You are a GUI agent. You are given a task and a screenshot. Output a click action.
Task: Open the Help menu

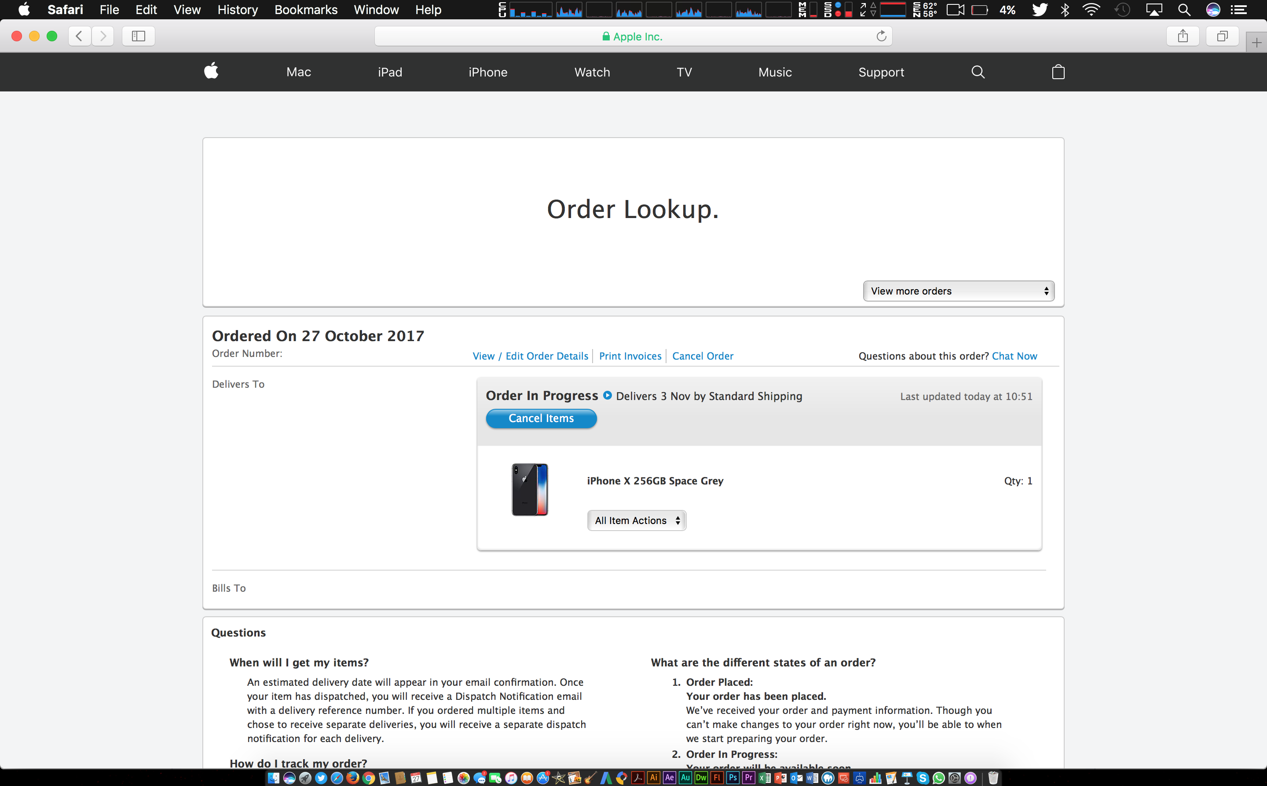click(x=428, y=9)
